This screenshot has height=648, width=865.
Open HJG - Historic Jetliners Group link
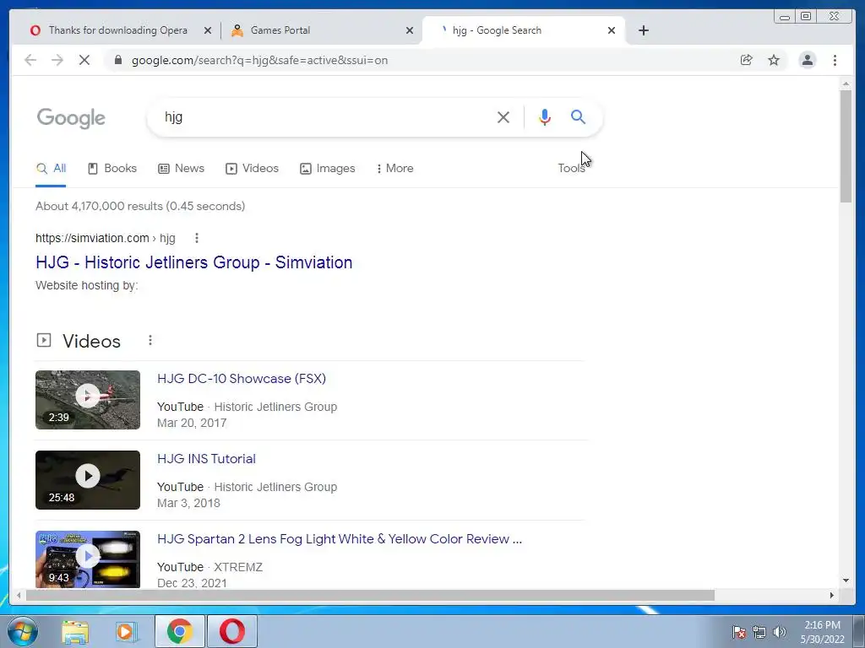coord(193,262)
